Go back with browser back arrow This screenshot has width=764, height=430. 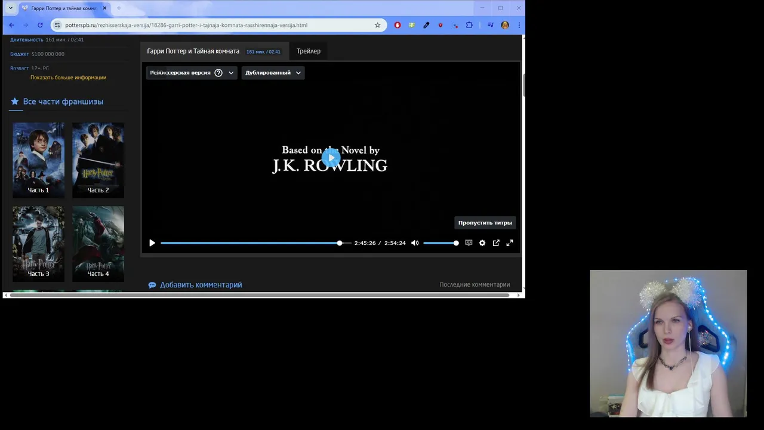click(x=11, y=25)
